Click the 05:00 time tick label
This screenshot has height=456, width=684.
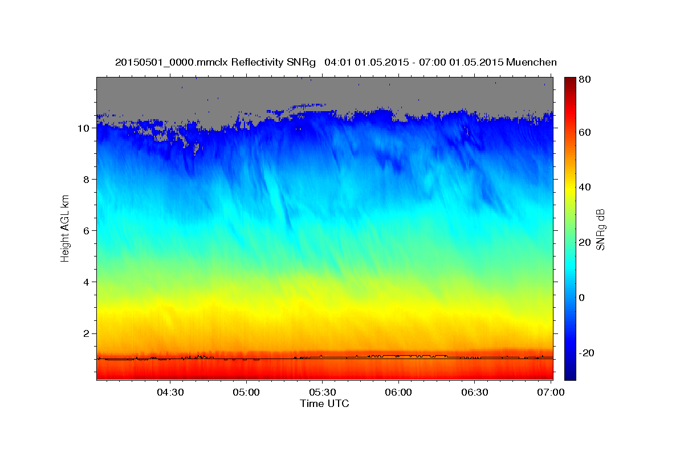[x=247, y=392]
